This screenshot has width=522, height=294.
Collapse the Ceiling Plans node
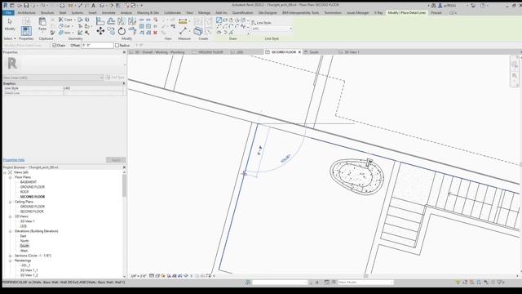pos(11,202)
